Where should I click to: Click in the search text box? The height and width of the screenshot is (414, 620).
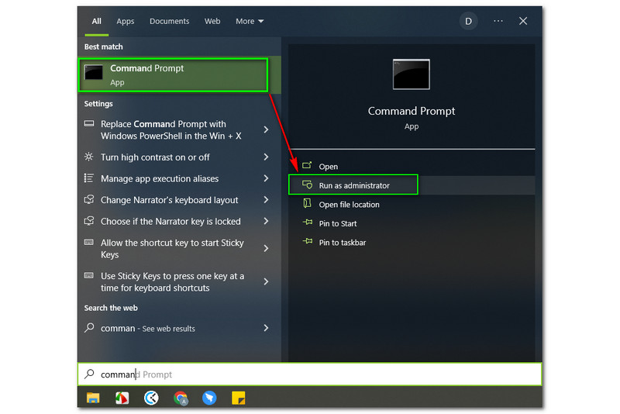point(310,374)
